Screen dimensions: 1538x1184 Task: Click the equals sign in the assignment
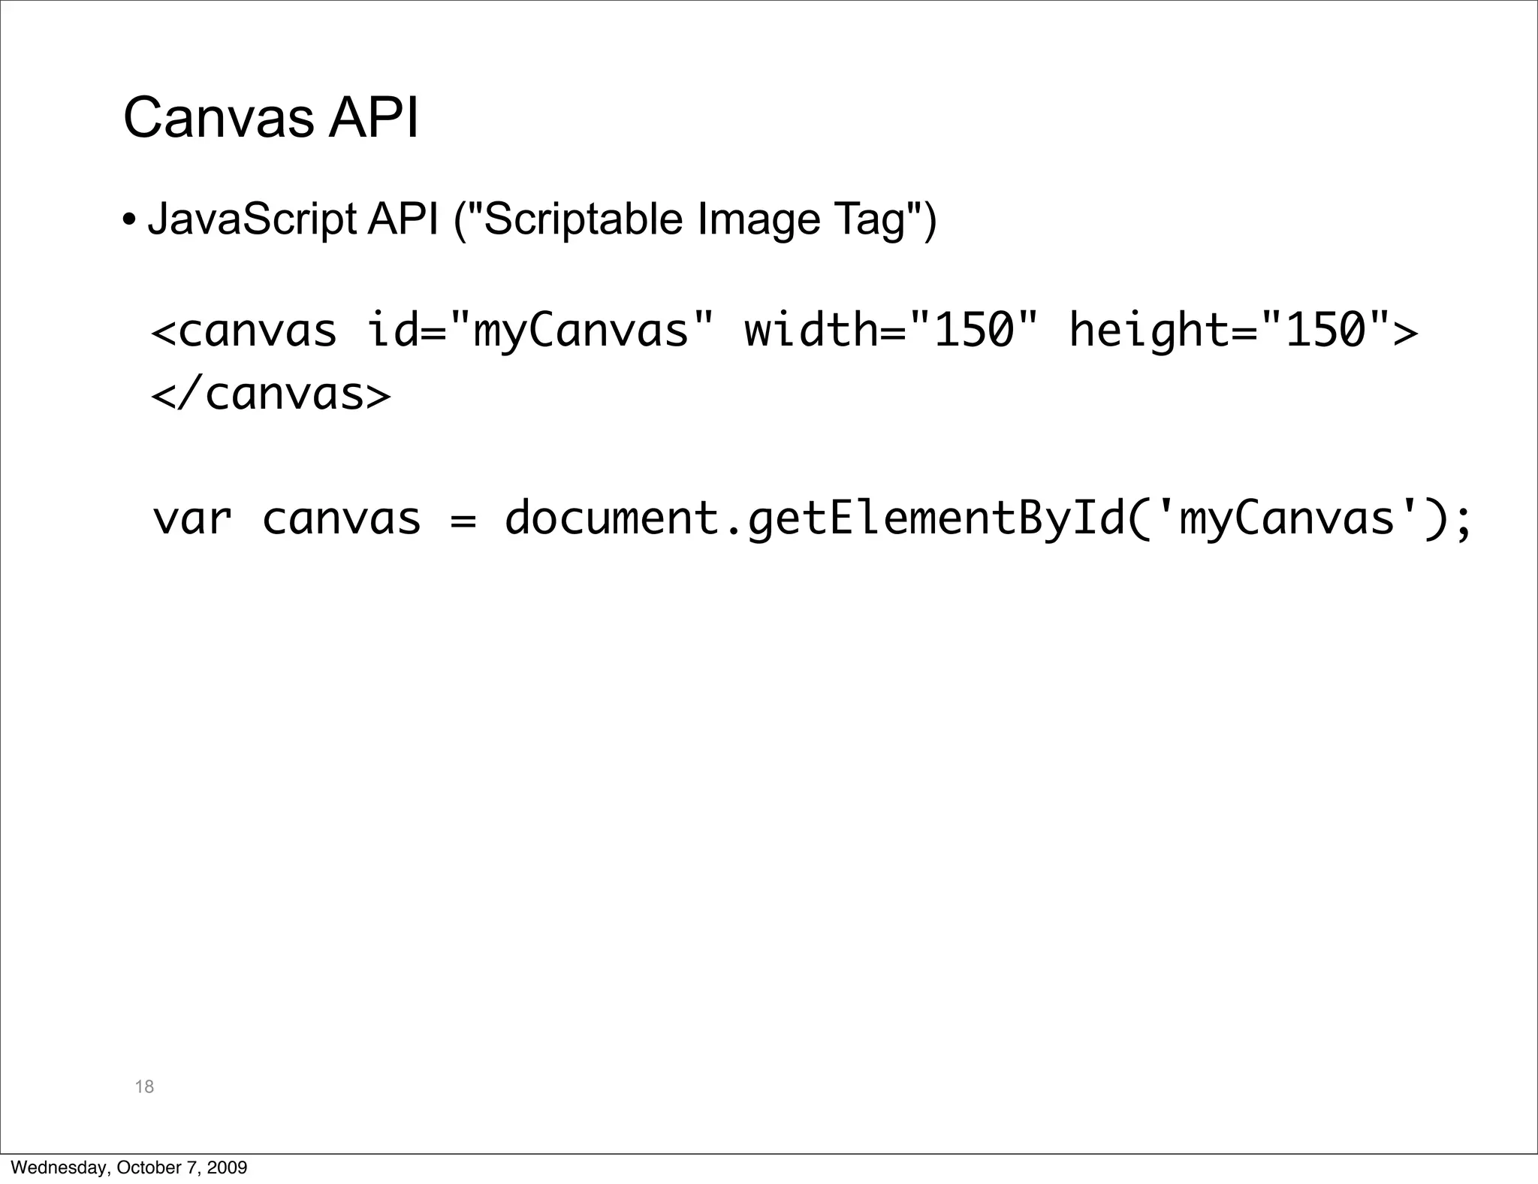tap(463, 521)
